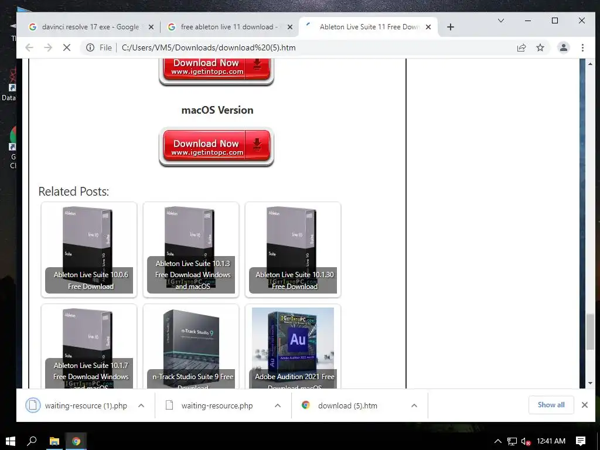
Task: Open network status tray icon
Action: coord(512,441)
